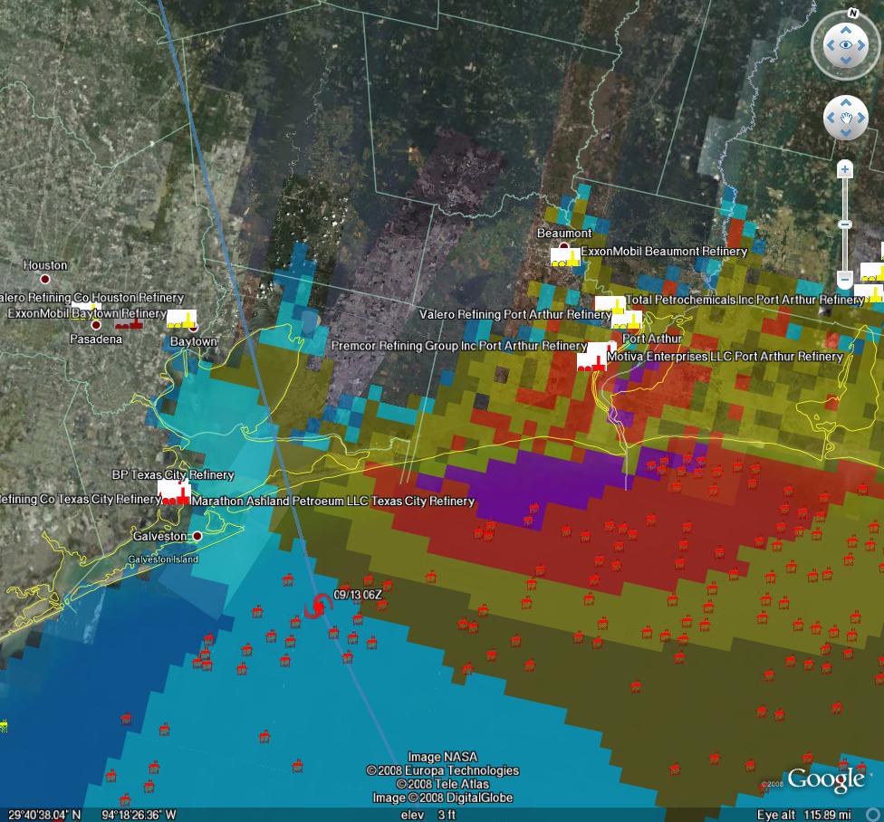Click the 09/13 06Z storm position label
This screenshot has height=822, width=884.
click(358, 595)
